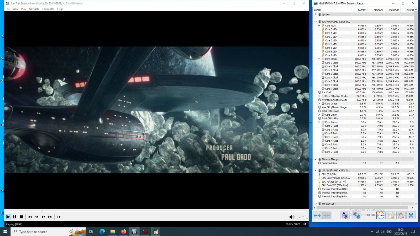
Task: Select the Core 0 Clock row
Action: pos(363,63)
